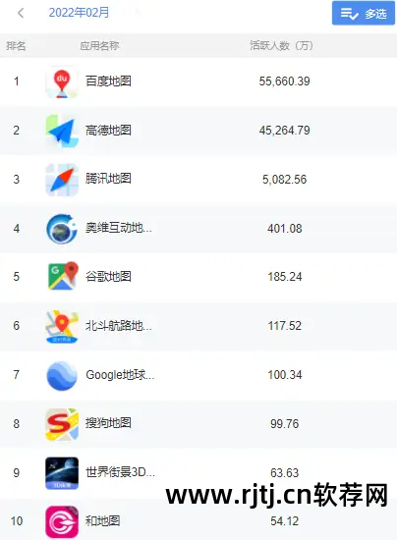Click the pink 和地图 app icon

tap(62, 521)
